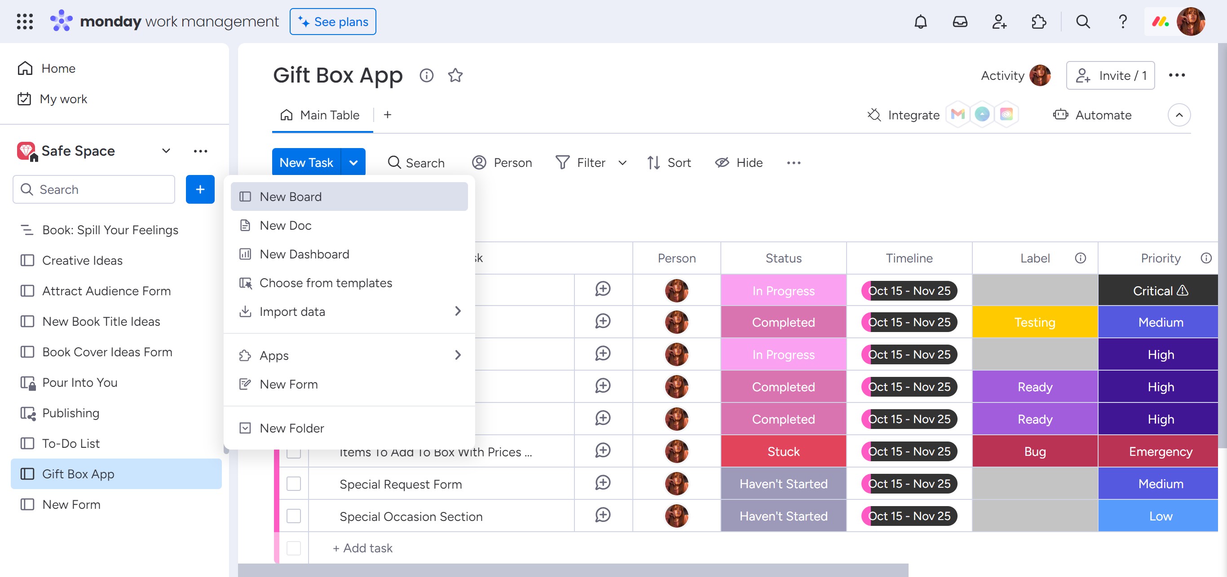This screenshot has width=1227, height=577.
Task: Expand the New Task dropdown arrow
Action: coord(353,163)
